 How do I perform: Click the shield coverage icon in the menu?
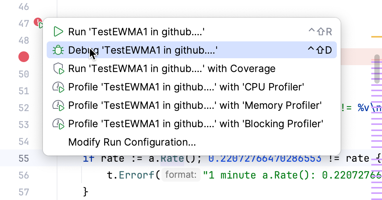pos(58,69)
